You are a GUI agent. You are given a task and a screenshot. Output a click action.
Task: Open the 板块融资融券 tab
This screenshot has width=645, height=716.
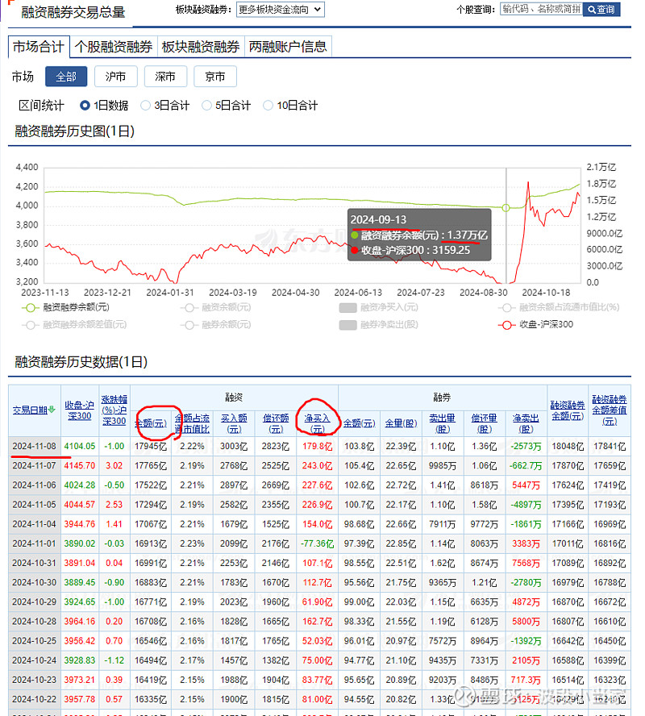tap(201, 47)
